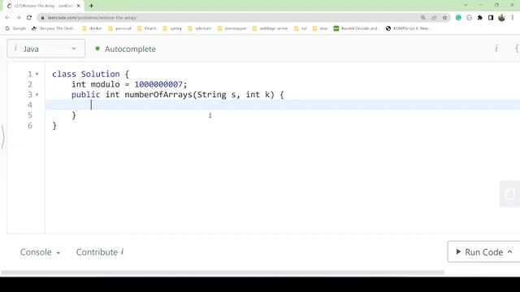Share this page via the address bar icon
Viewport: 520px width, 292px height.
click(434, 18)
